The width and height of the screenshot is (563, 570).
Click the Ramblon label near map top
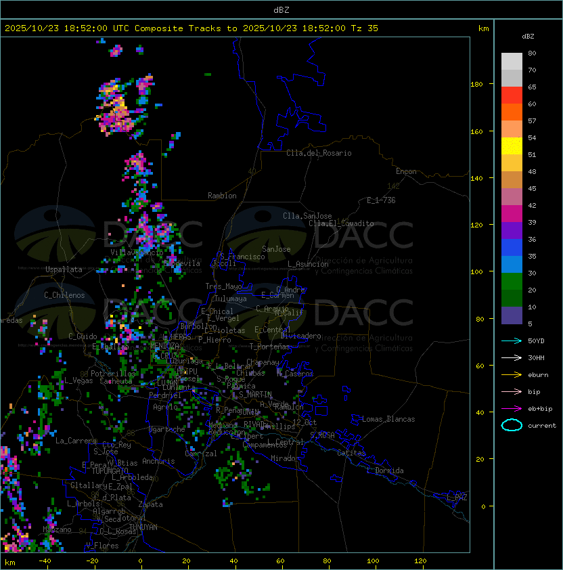click(x=222, y=196)
